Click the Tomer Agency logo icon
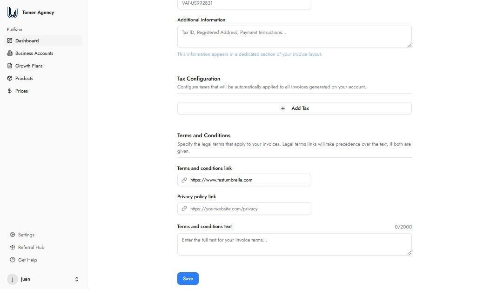 (x=13, y=13)
